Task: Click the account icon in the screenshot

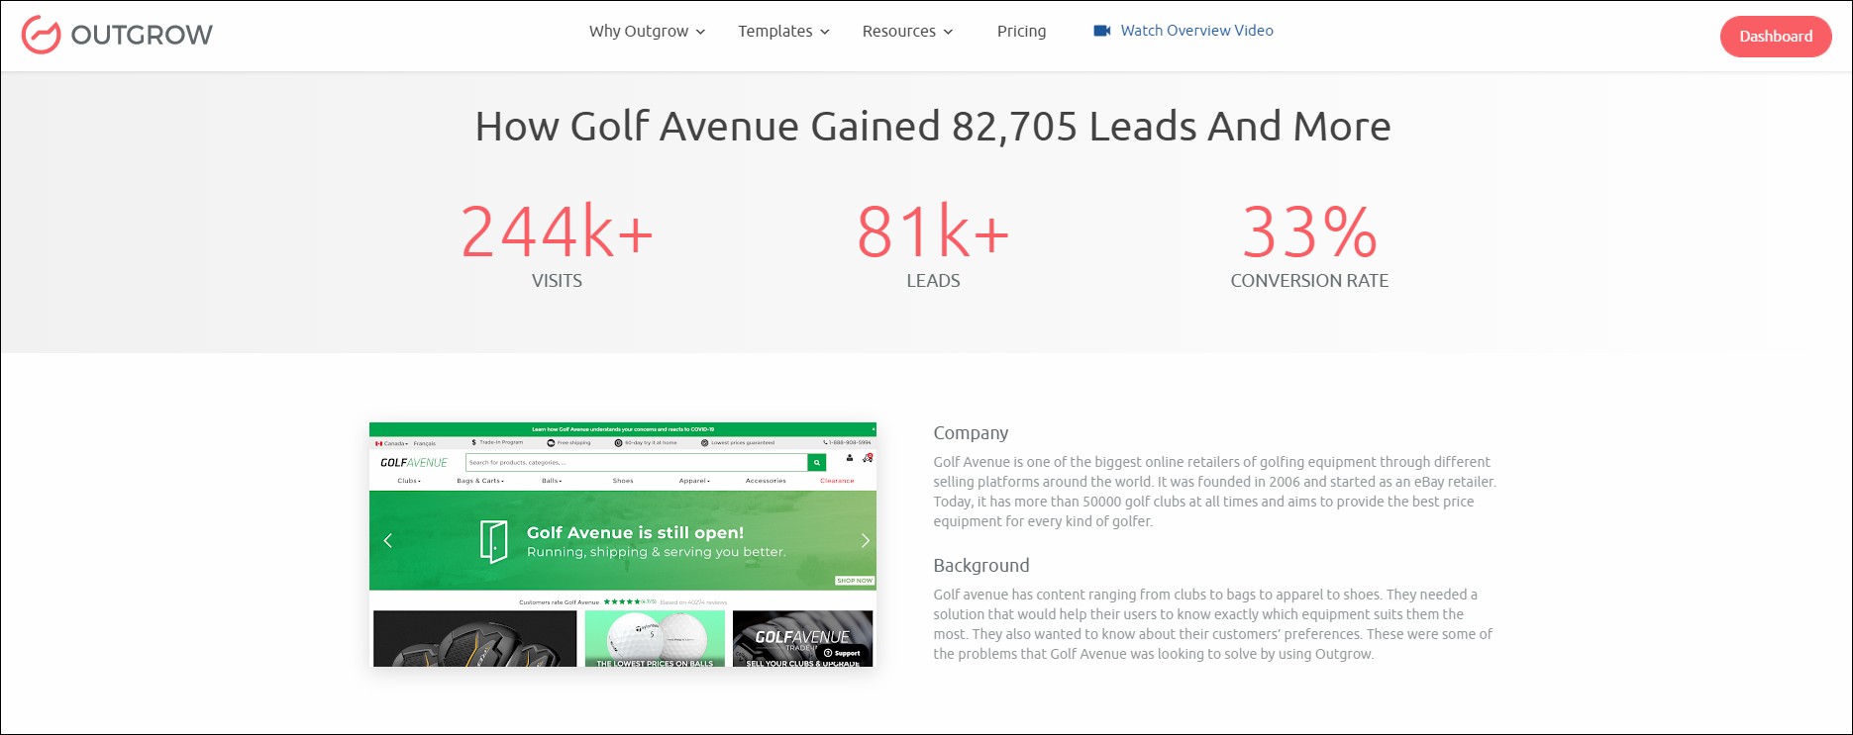Action: click(850, 458)
